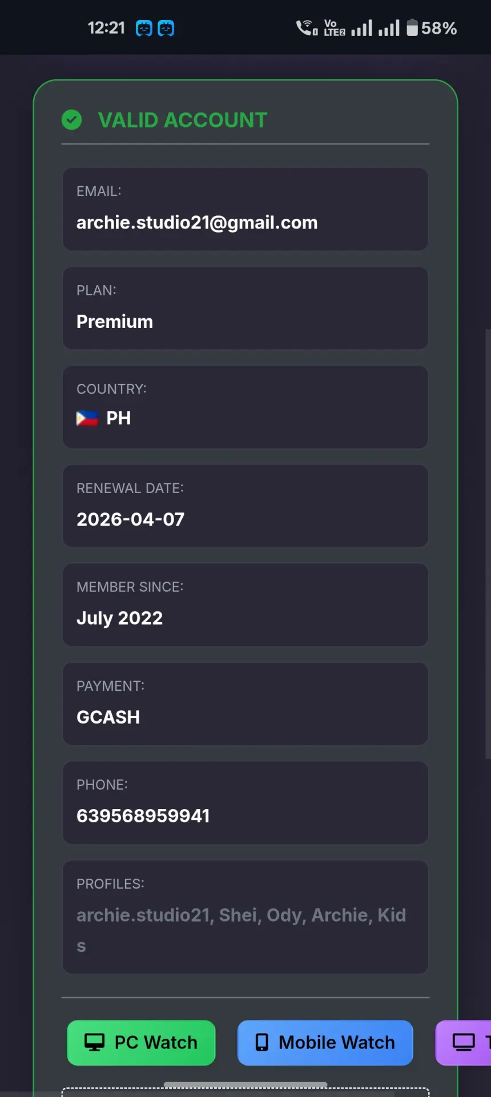Click the phone icon in Mobile Watch
The image size is (491, 1097).
coord(261,1042)
